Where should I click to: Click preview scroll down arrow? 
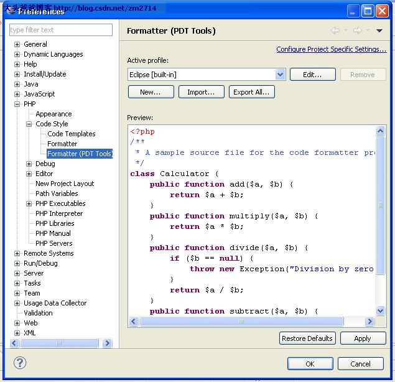coord(381,310)
